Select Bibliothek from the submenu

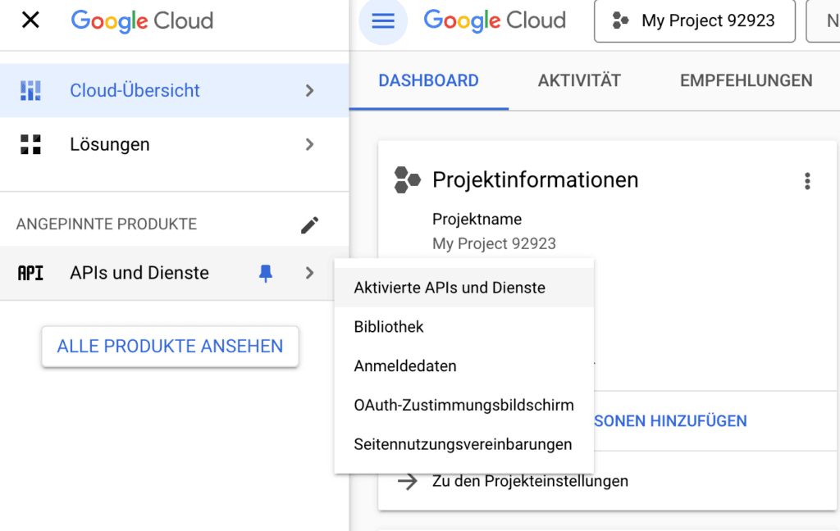(x=464, y=326)
